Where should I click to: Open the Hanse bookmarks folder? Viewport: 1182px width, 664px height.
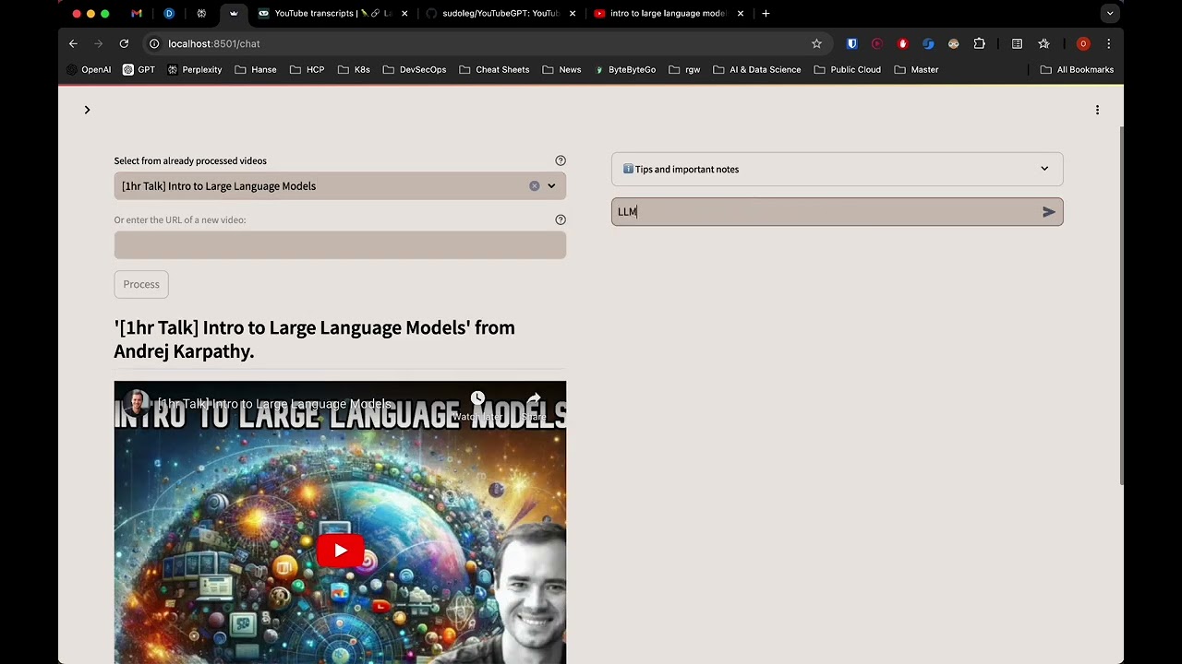(256, 70)
